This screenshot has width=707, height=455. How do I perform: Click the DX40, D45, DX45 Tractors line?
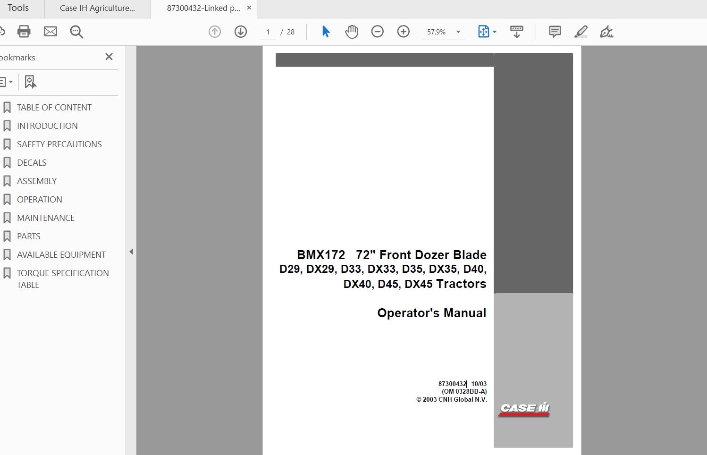click(415, 284)
